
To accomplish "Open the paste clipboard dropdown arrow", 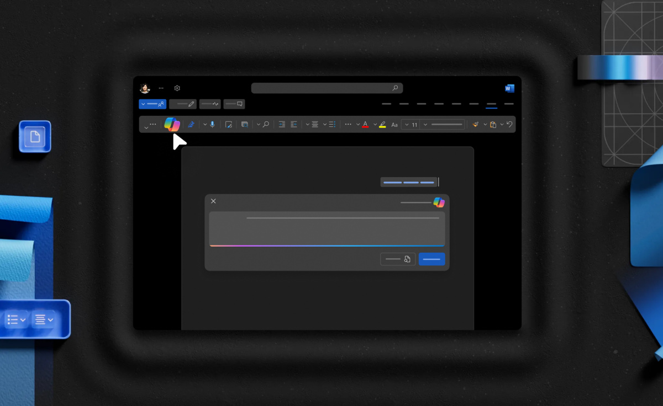I will pos(502,125).
